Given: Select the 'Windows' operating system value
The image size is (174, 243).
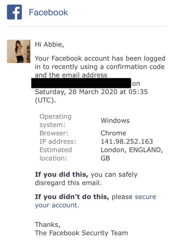Looking at the screenshot, I should (x=115, y=121).
